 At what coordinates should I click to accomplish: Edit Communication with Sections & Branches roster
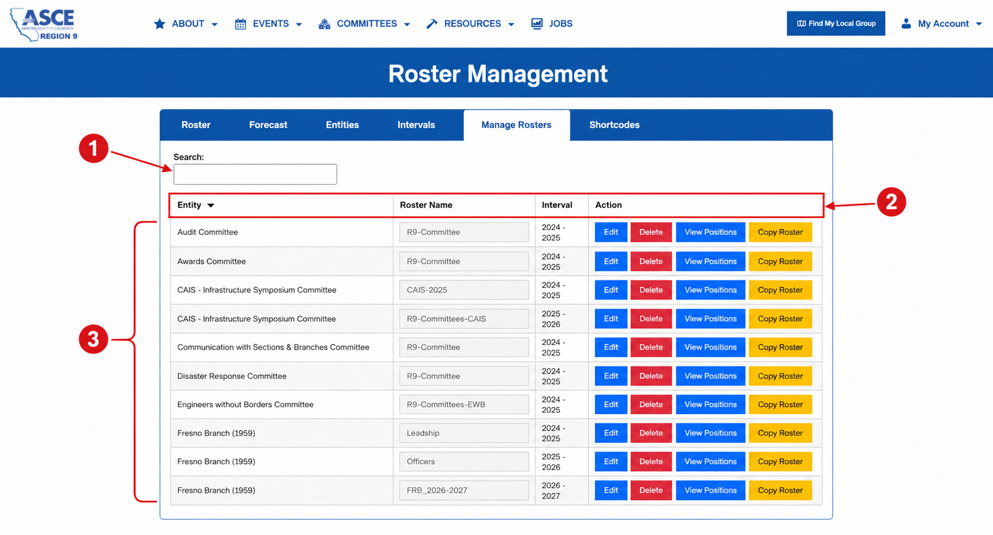[x=611, y=347]
